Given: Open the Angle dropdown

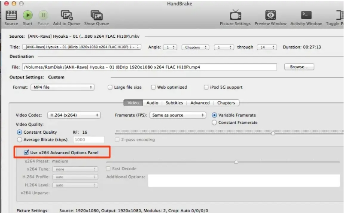Looking at the screenshot, I should pos(170,47).
